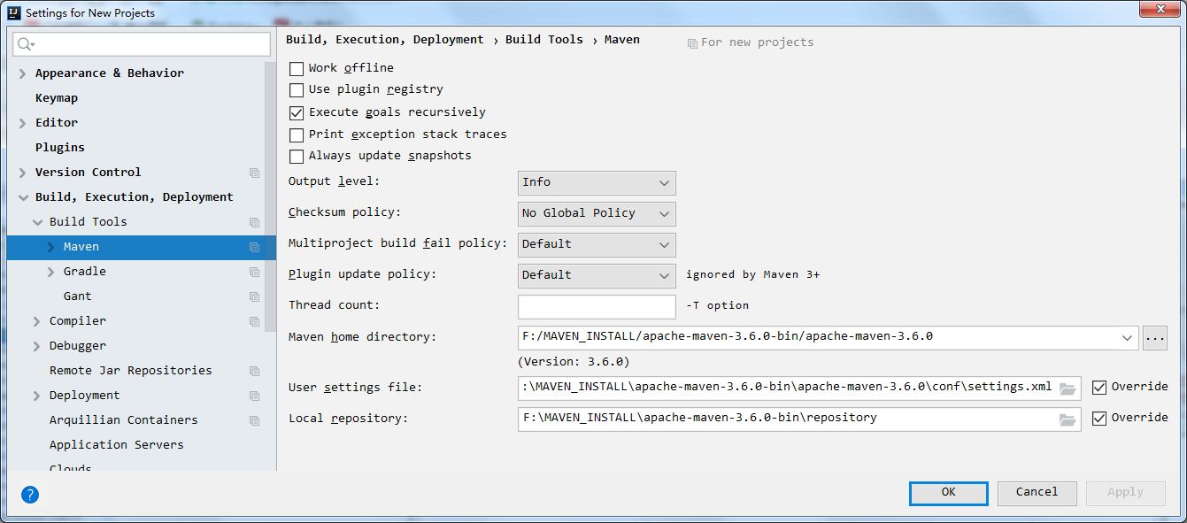Expand the Debugger tree node arrow
Viewport: 1187px width, 523px height.
pos(37,346)
